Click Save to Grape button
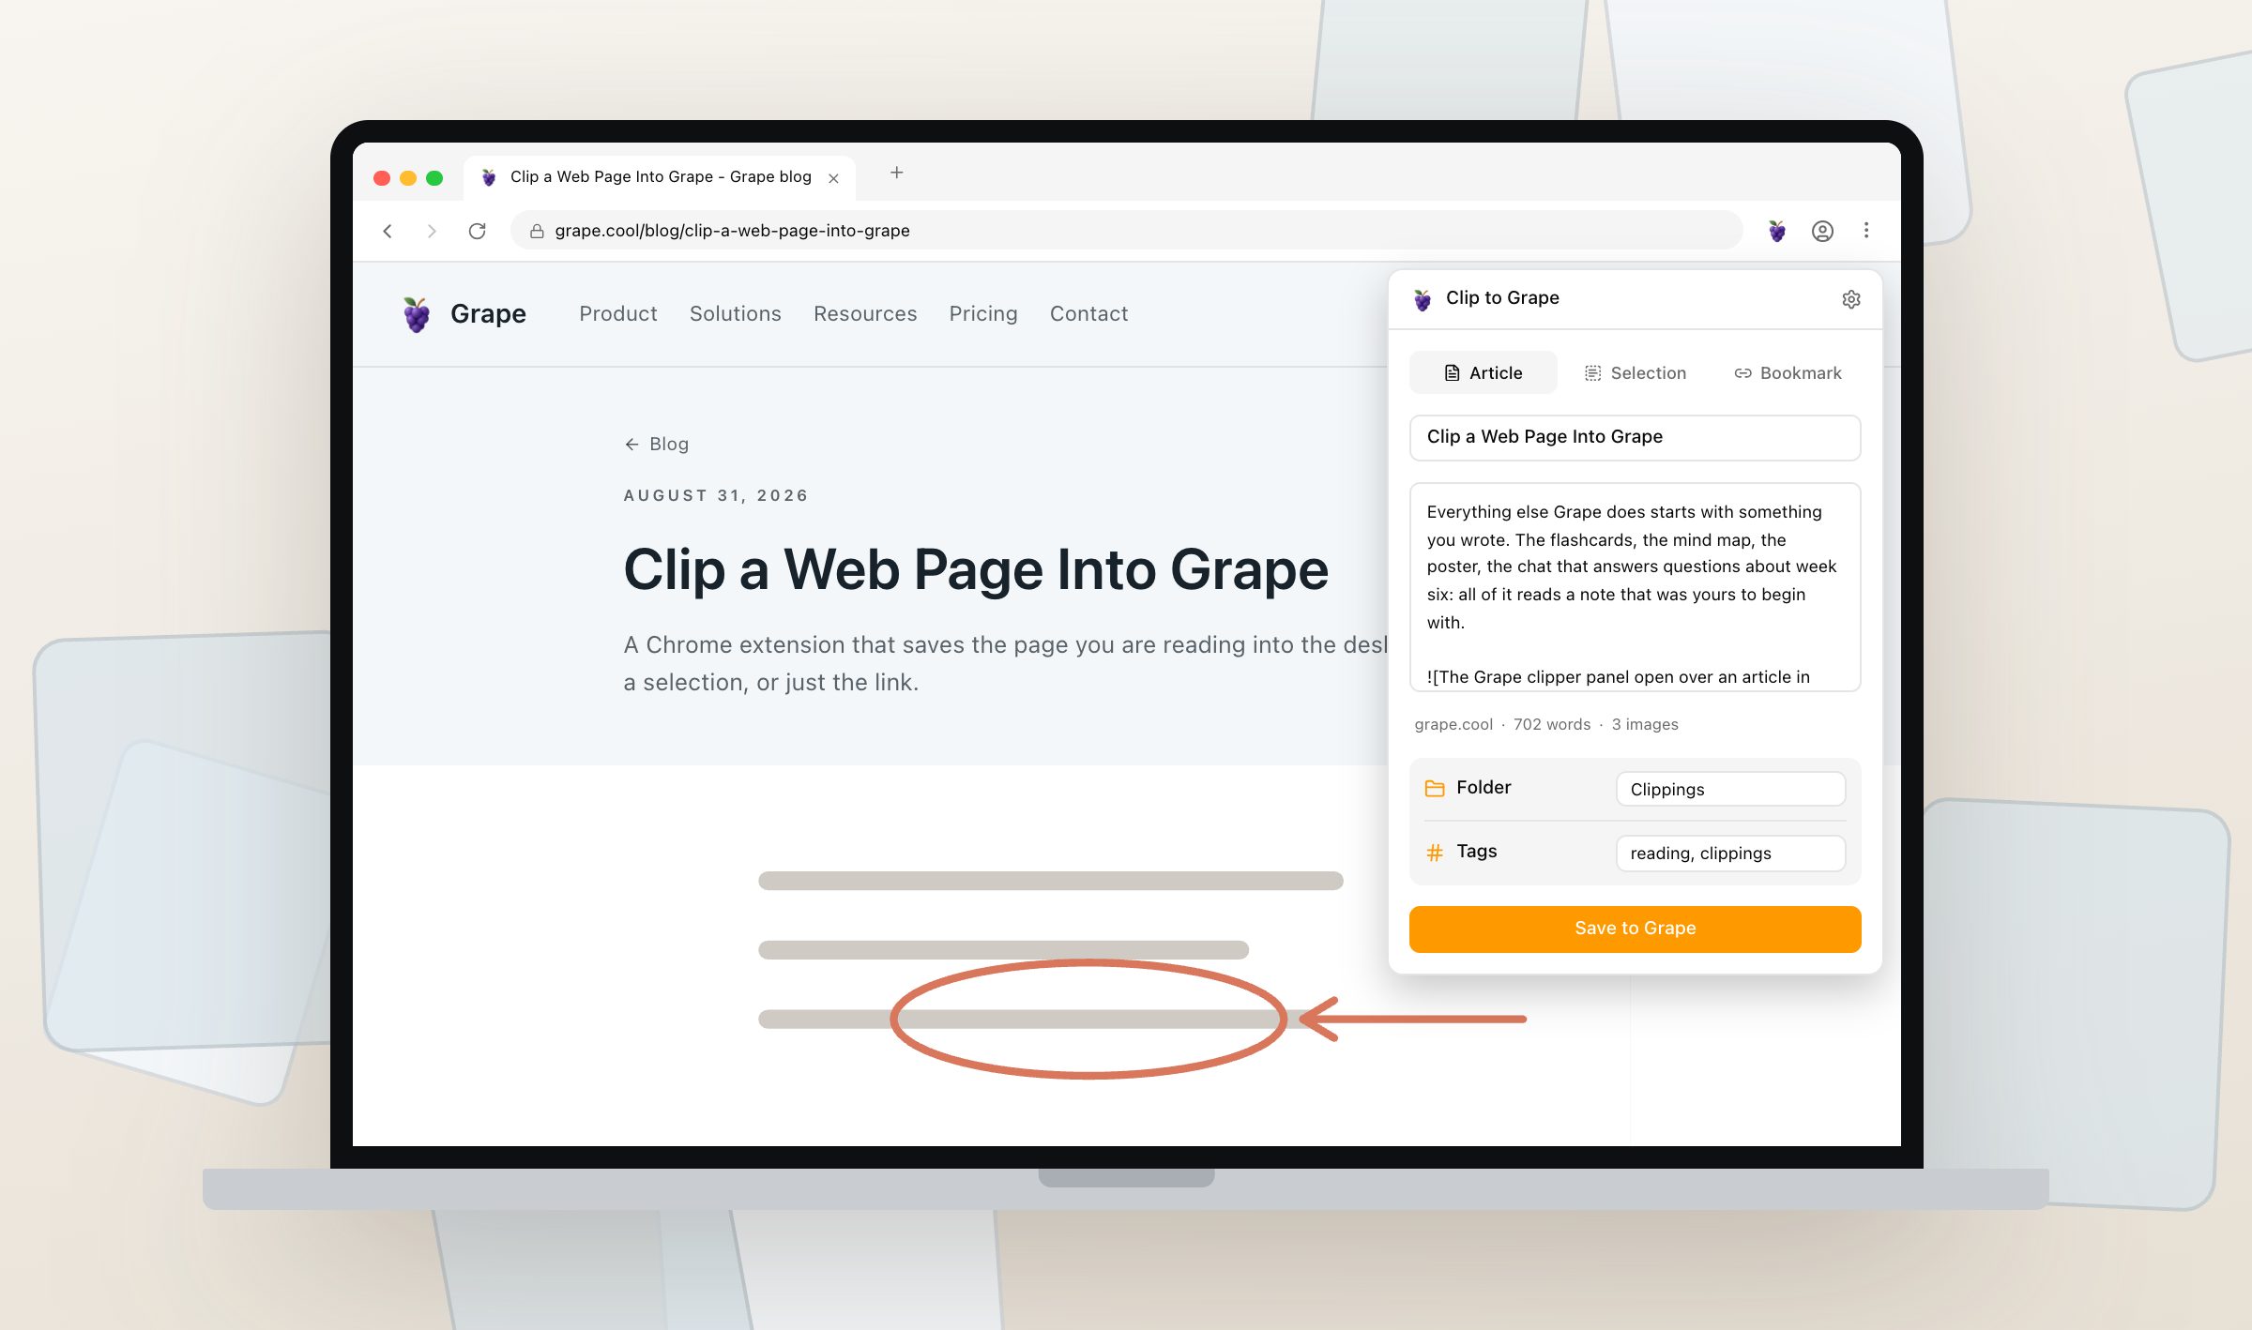The height and width of the screenshot is (1330, 2252). pos(1635,929)
